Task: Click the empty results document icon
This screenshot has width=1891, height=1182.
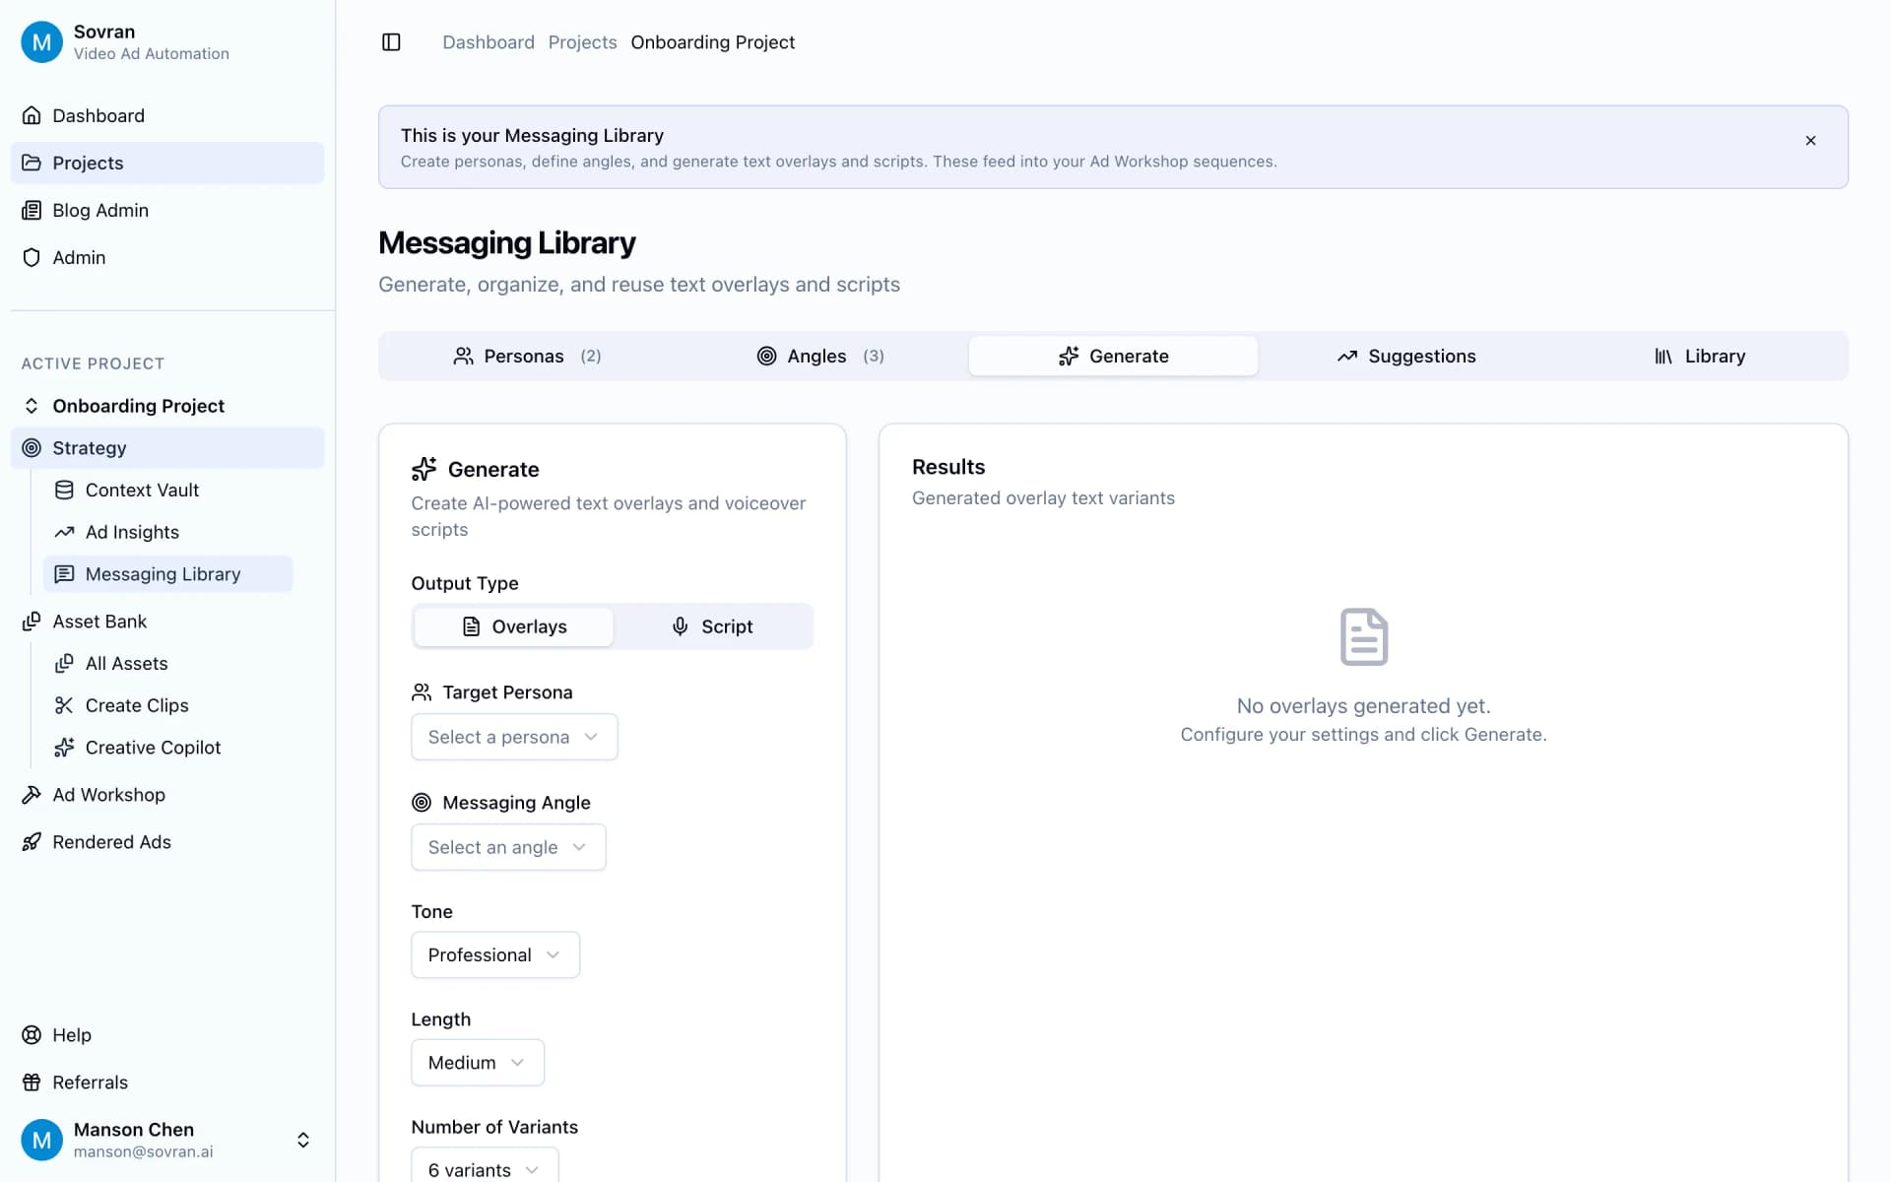Action: tap(1364, 637)
